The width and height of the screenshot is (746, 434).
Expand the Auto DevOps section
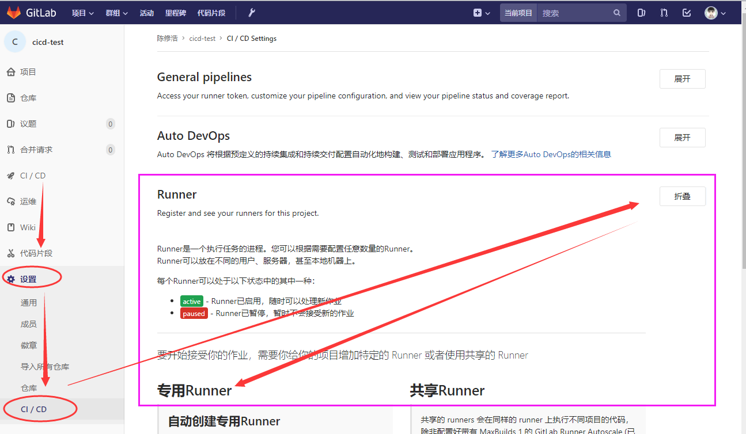[x=682, y=138]
